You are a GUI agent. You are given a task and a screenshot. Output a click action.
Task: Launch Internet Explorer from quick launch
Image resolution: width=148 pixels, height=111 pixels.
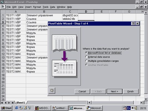(x=17, y=108)
